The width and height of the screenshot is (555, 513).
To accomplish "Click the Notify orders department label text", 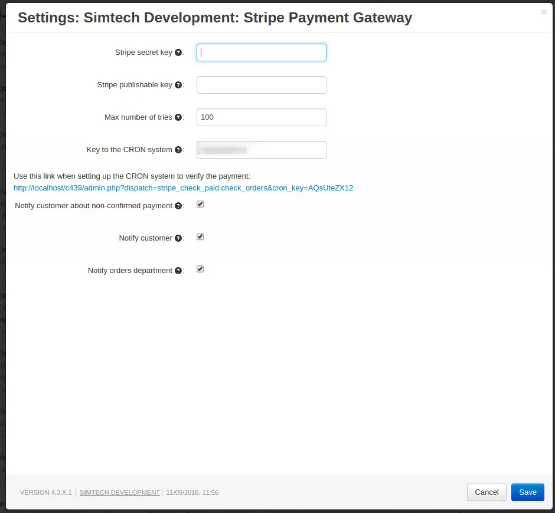I will pos(130,271).
